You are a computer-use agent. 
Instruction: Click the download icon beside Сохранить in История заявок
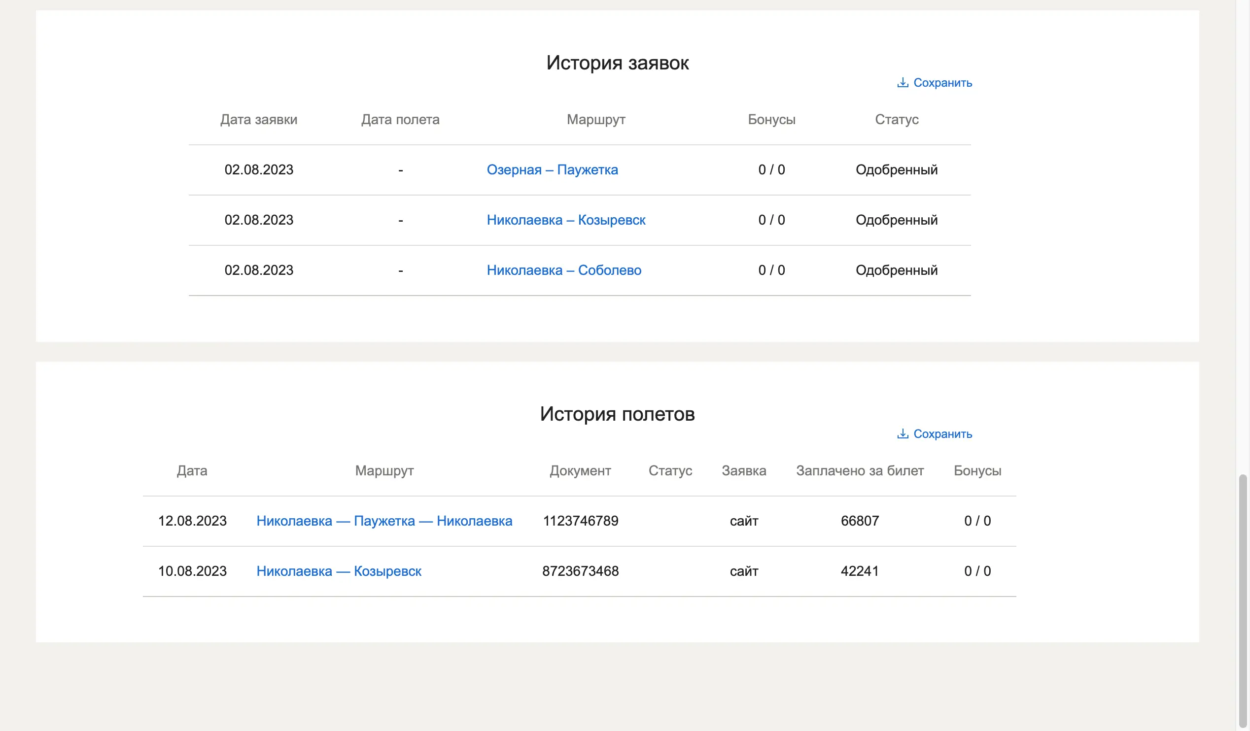(x=903, y=83)
